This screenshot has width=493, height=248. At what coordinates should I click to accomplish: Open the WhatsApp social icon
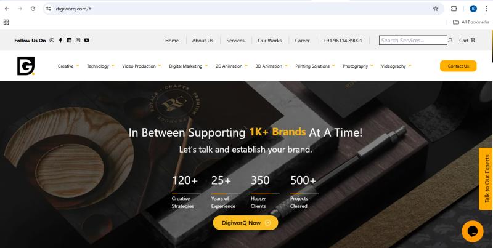click(52, 40)
